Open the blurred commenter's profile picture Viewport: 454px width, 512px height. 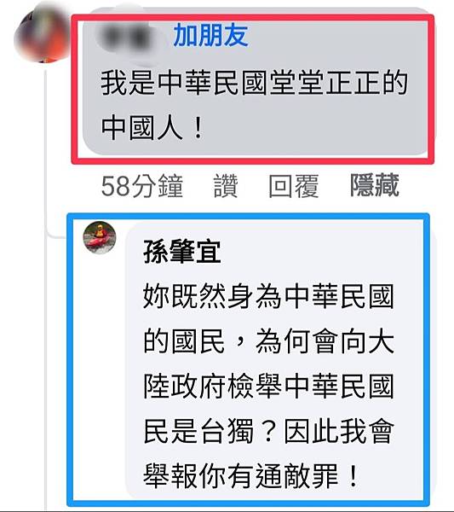pyautogui.click(x=43, y=35)
